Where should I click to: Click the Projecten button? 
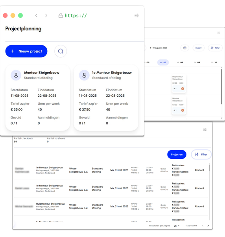(x=177, y=154)
